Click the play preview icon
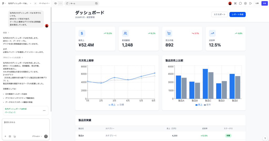Viewport: 269px width, 141px height. pyautogui.click(x=251, y=3)
